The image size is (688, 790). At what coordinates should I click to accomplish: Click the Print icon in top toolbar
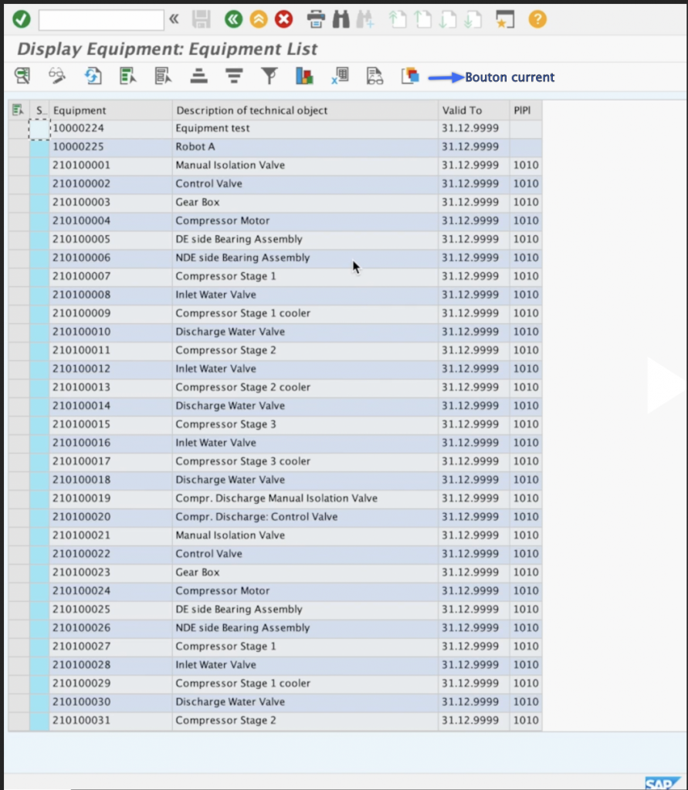tap(316, 19)
